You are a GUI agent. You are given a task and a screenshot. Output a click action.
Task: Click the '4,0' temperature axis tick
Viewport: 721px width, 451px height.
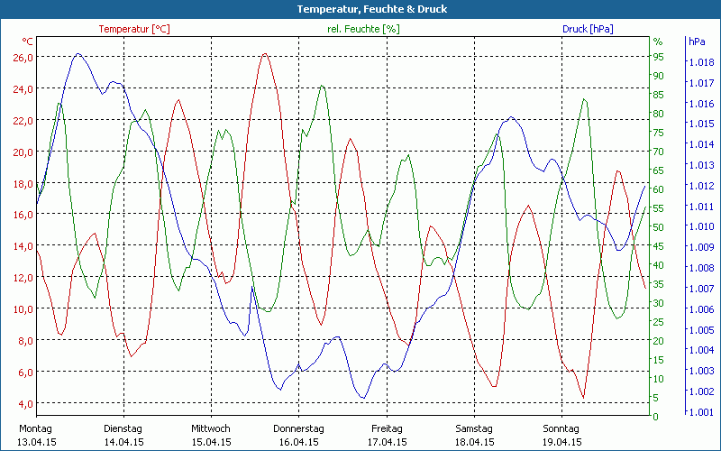tap(25, 403)
